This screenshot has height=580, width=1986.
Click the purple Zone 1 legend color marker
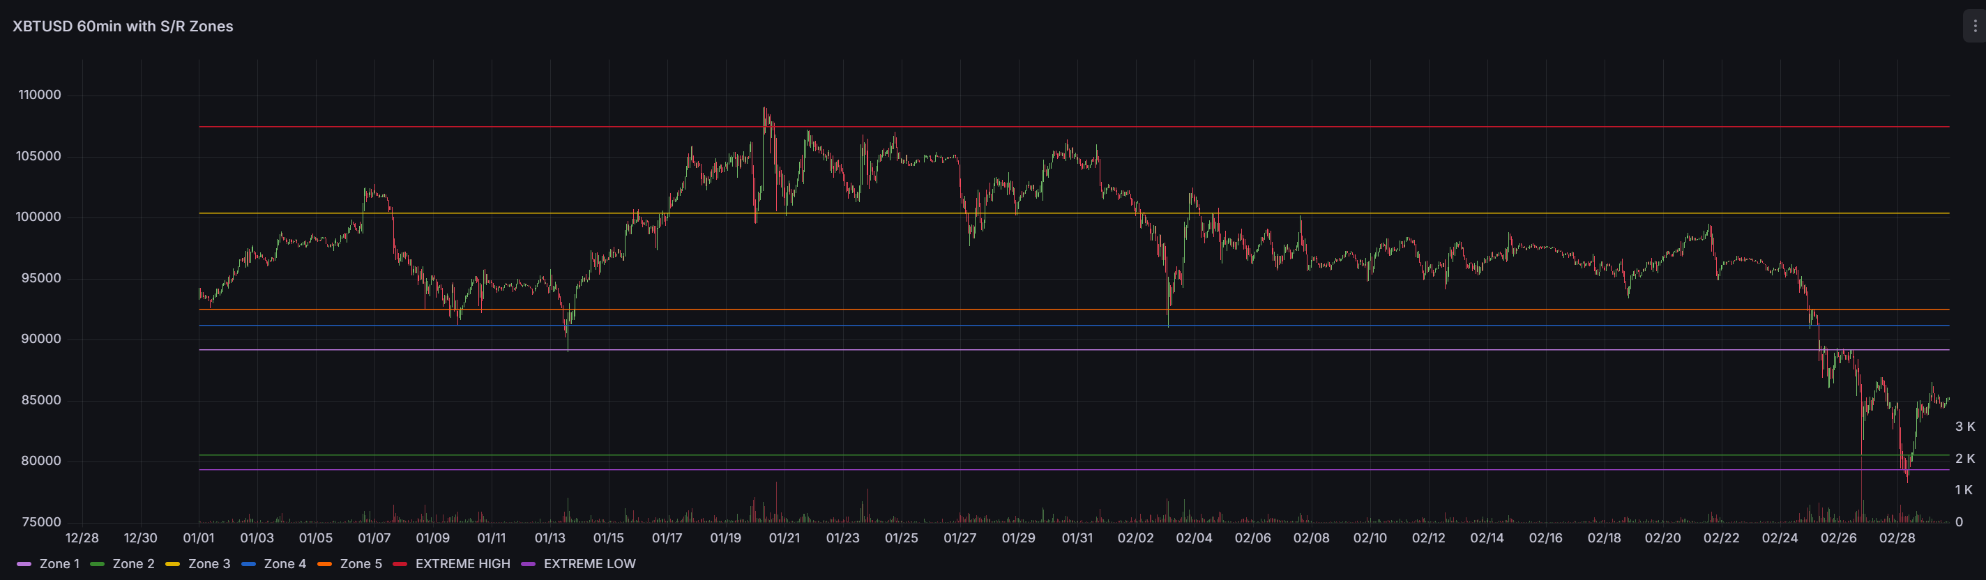click(24, 565)
